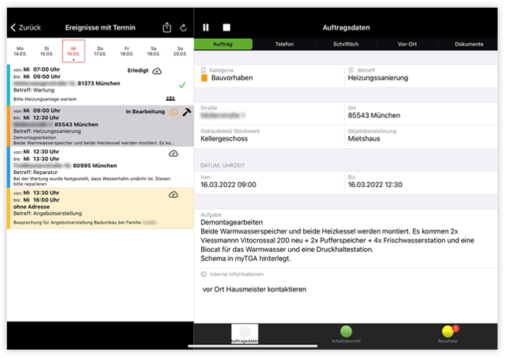Select Friday 18.03. in week strip
The height and width of the screenshot is (358, 506).
pos(127,51)
